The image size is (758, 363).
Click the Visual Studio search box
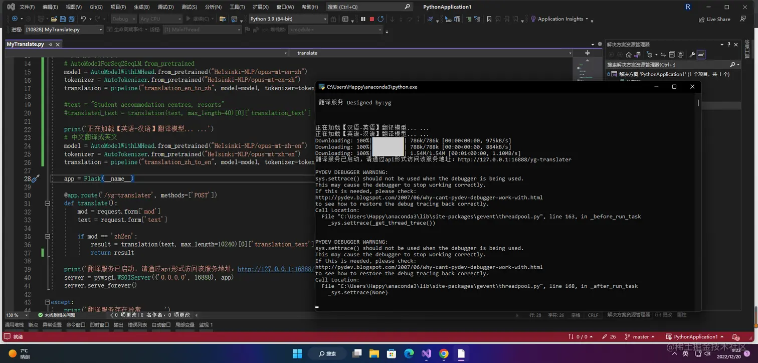pyautogui.click(x=369, y=7)
